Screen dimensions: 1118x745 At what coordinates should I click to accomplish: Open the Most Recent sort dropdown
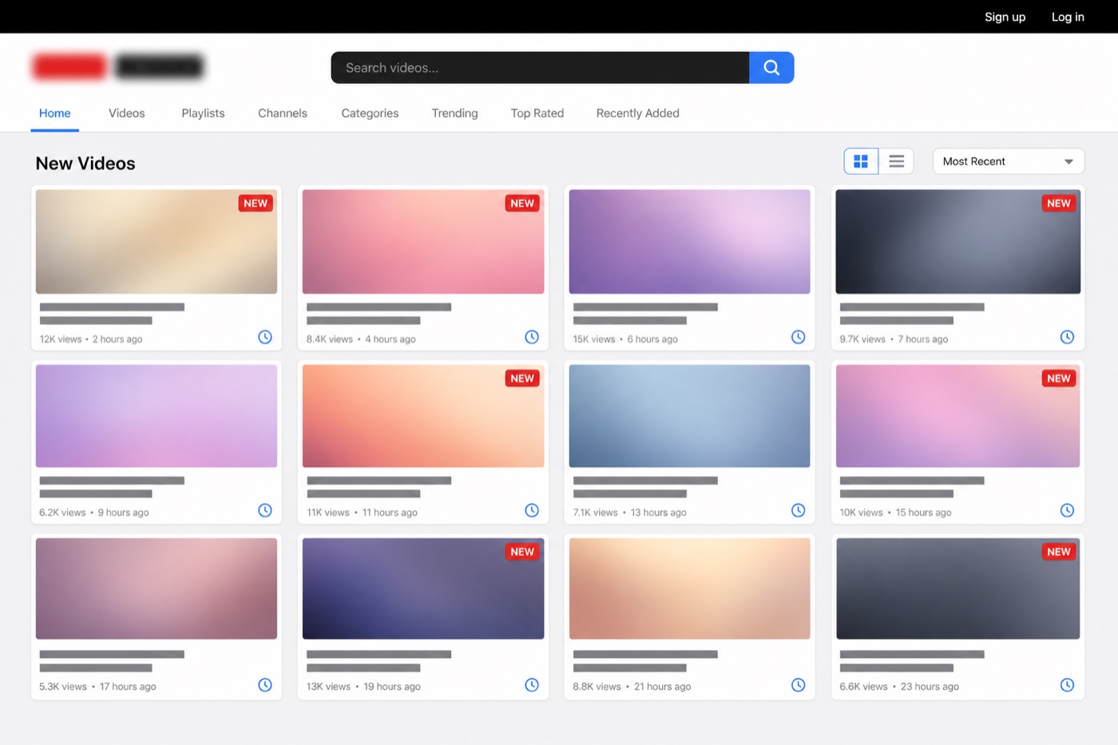click(1009, 161)
